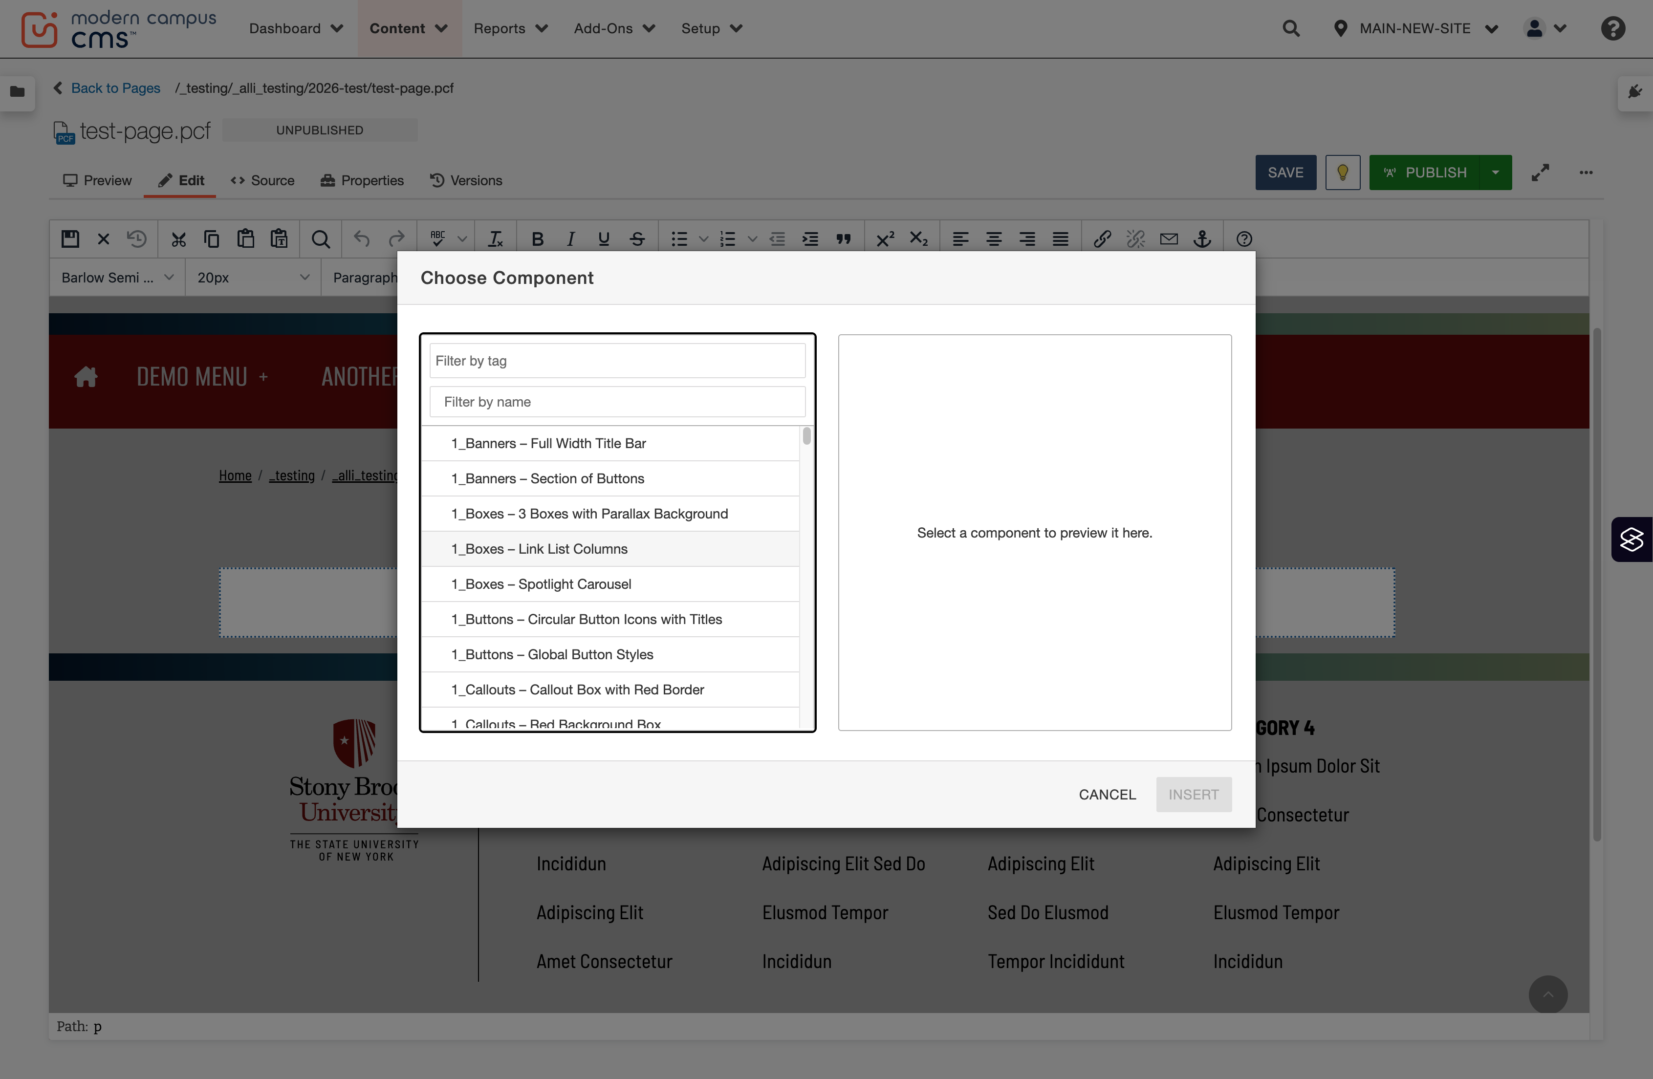Image resolution: width=1653 pixels, height=1079 pixels.
Task: Toggle Italic formatting
Action: coord(570,239)
